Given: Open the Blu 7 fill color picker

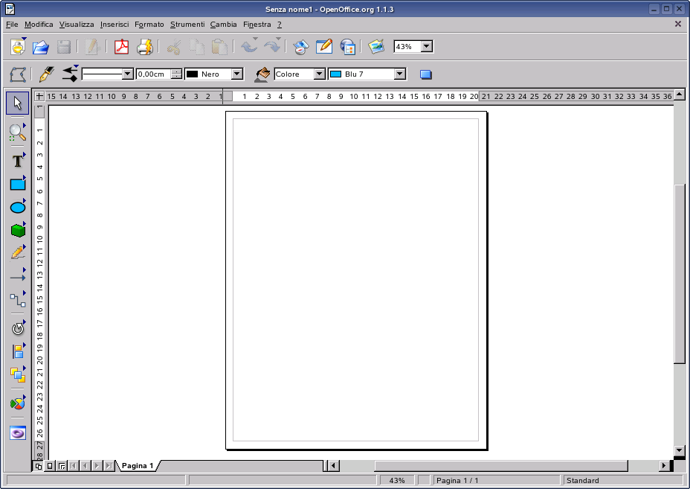Looking at the screenshot, I should 399,74.
